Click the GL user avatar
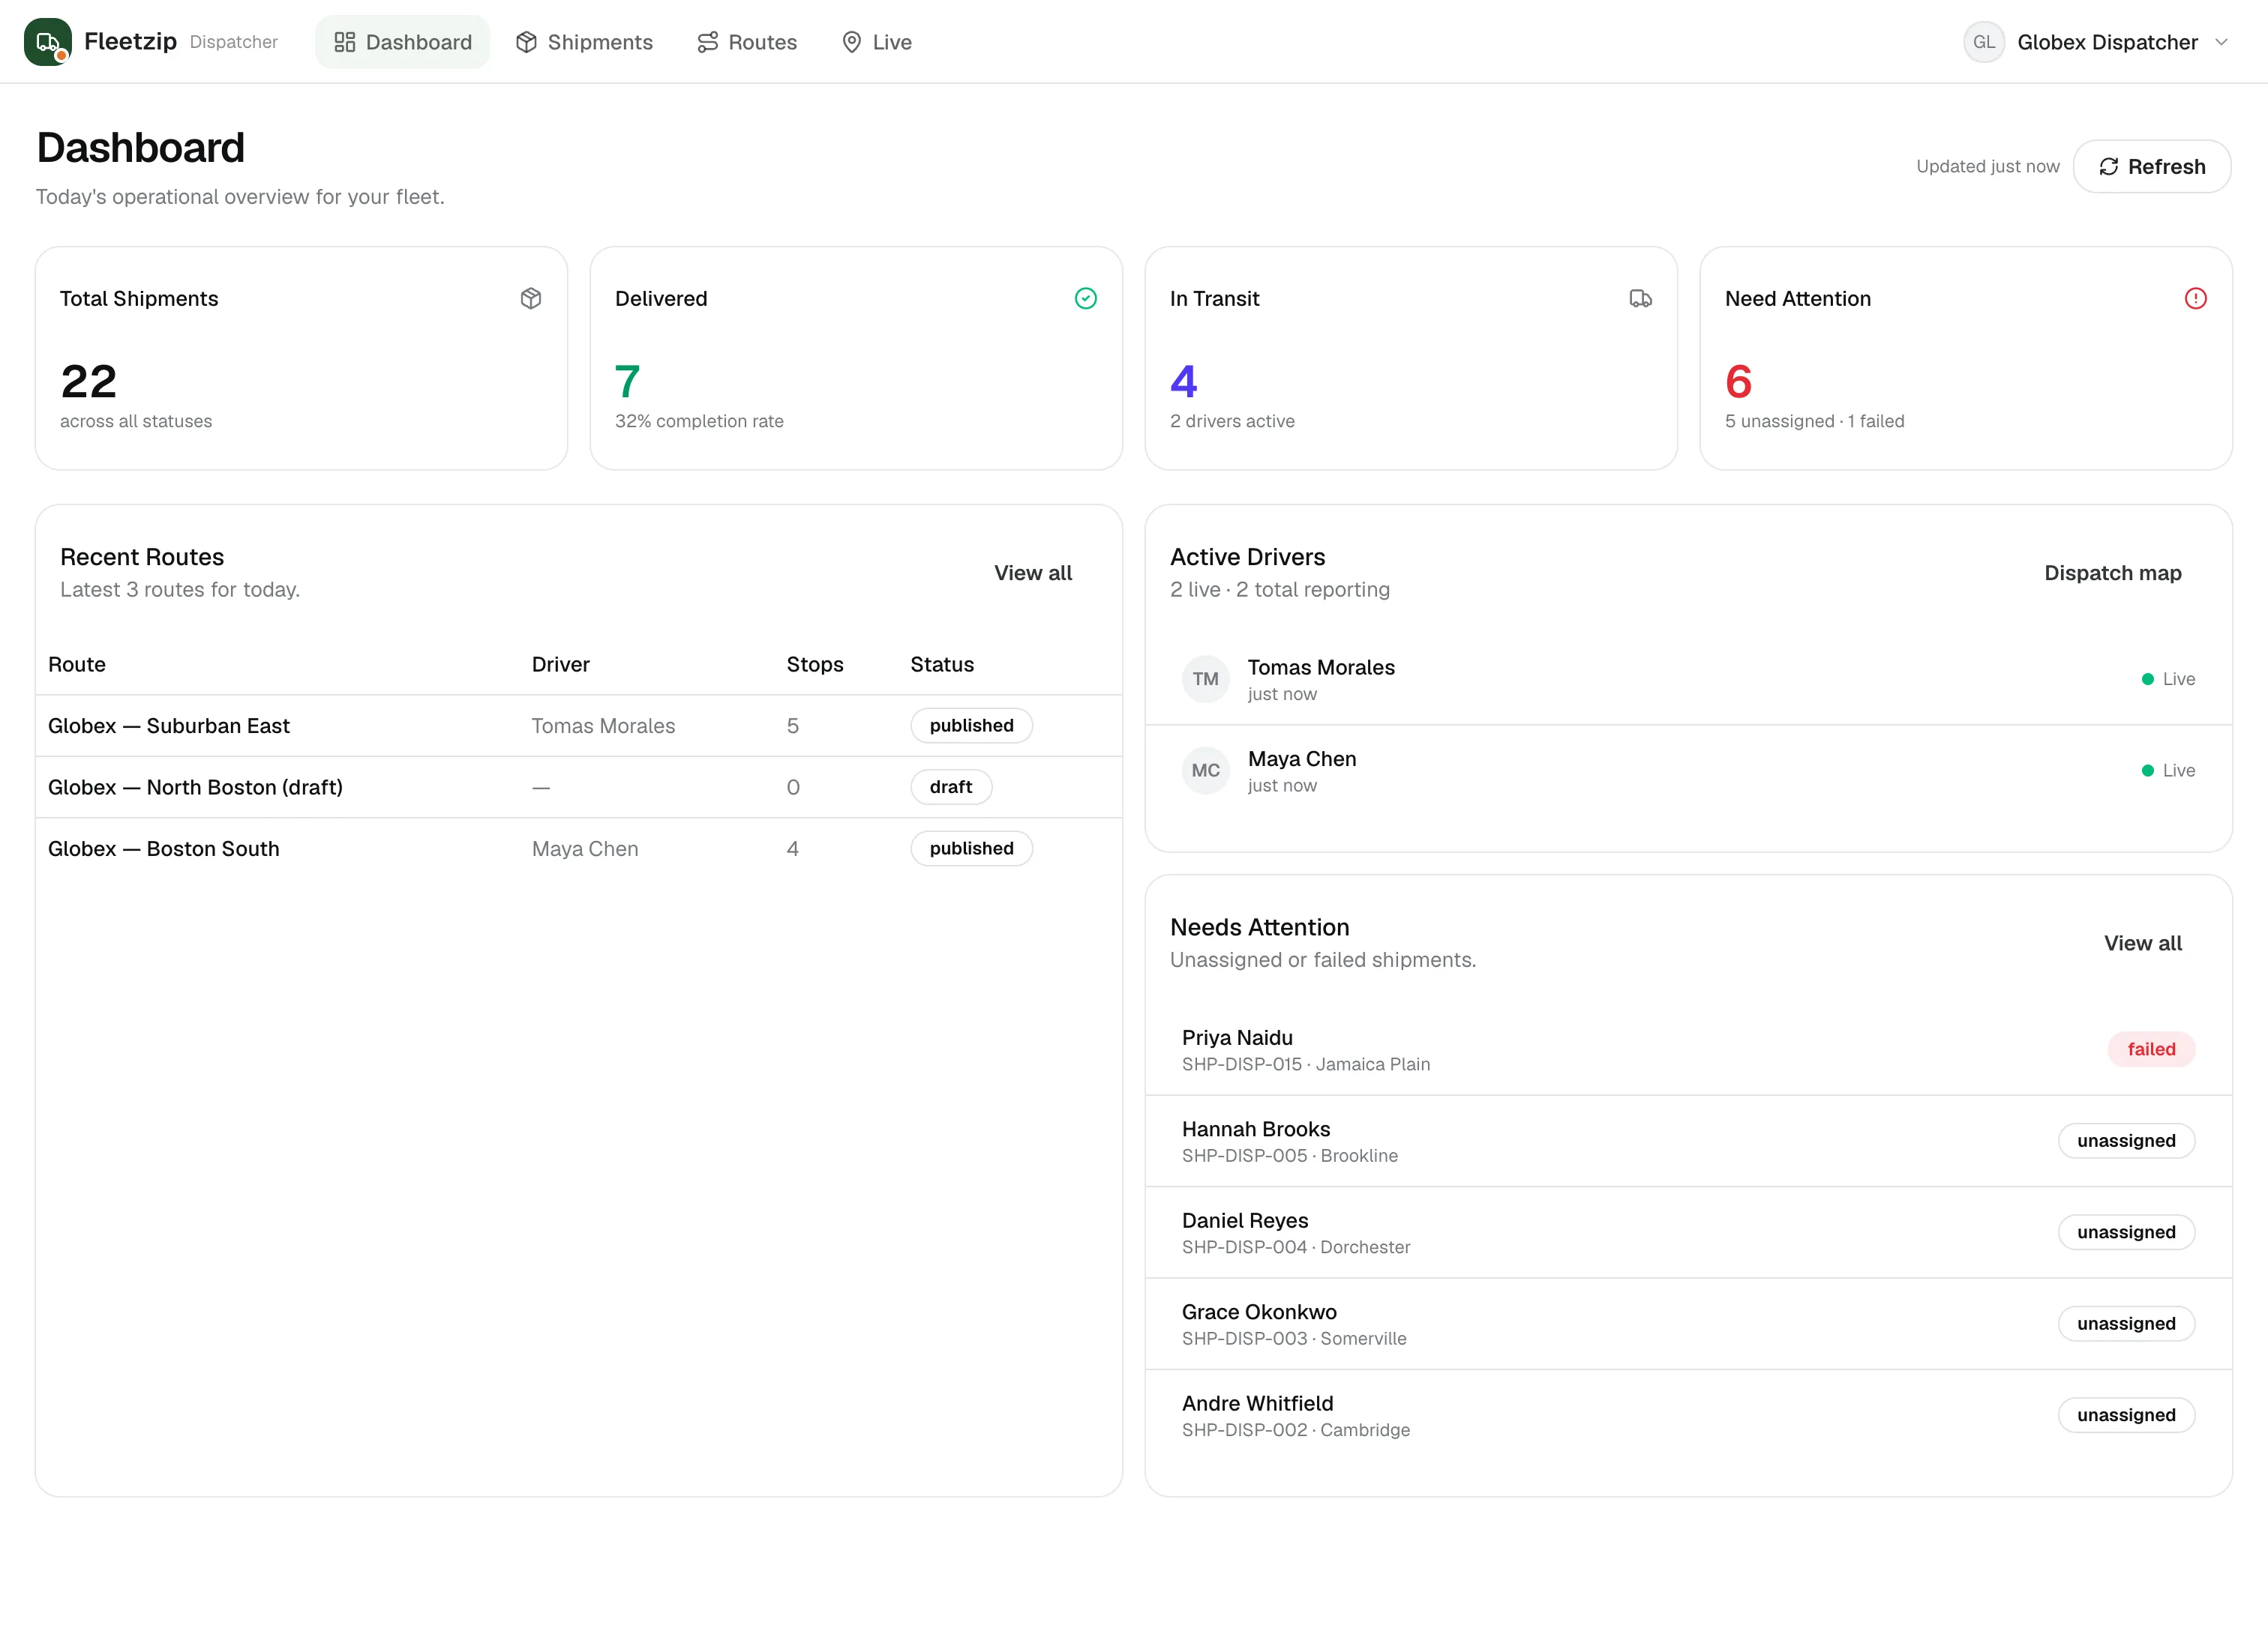The height and width of the screenshot is (1649, 2268). pos(1984,42)
